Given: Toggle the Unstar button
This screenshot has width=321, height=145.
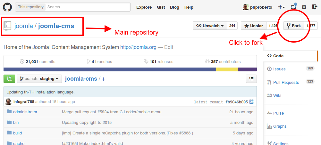Looking at the screenshot, I should pyautogui.click(x=253, y=26).
